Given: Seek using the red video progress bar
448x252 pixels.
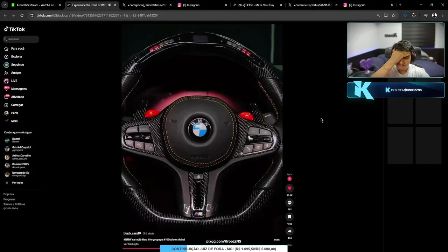Looking at the screenshot, I should (141, 248).
